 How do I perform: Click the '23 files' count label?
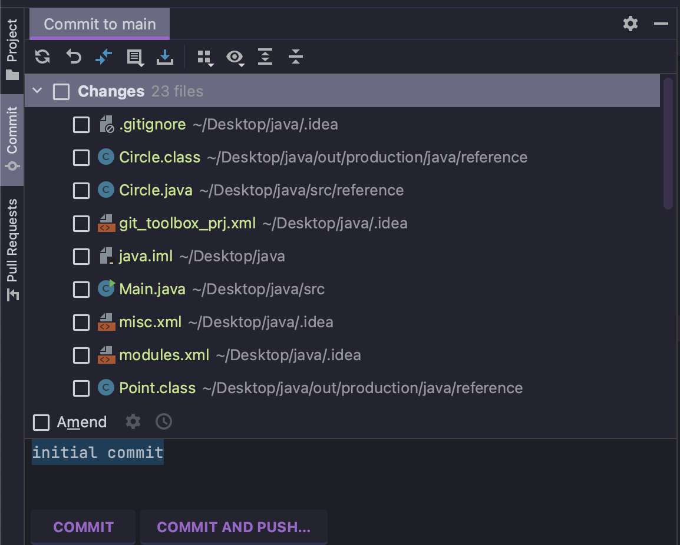[177, 91]
